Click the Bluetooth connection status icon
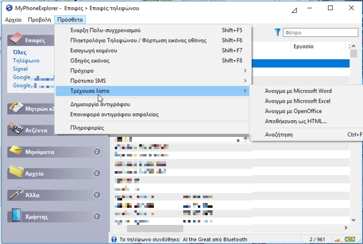This screenshot has width=363, height=244. click(114, 240)
